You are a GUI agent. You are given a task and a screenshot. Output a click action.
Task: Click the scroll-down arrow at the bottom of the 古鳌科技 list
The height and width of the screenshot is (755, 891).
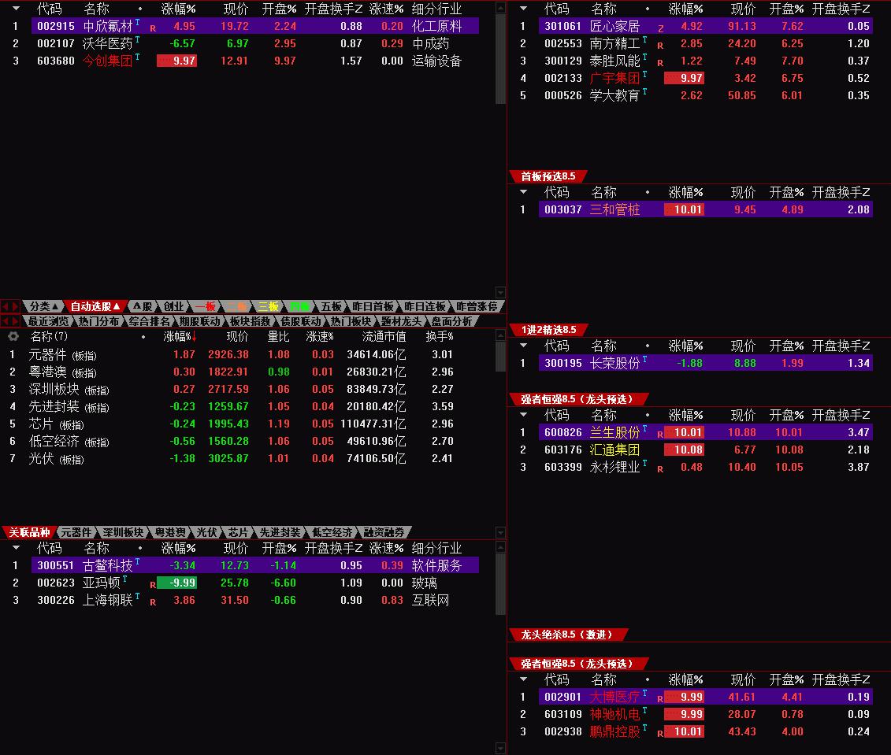coord(500,748)
